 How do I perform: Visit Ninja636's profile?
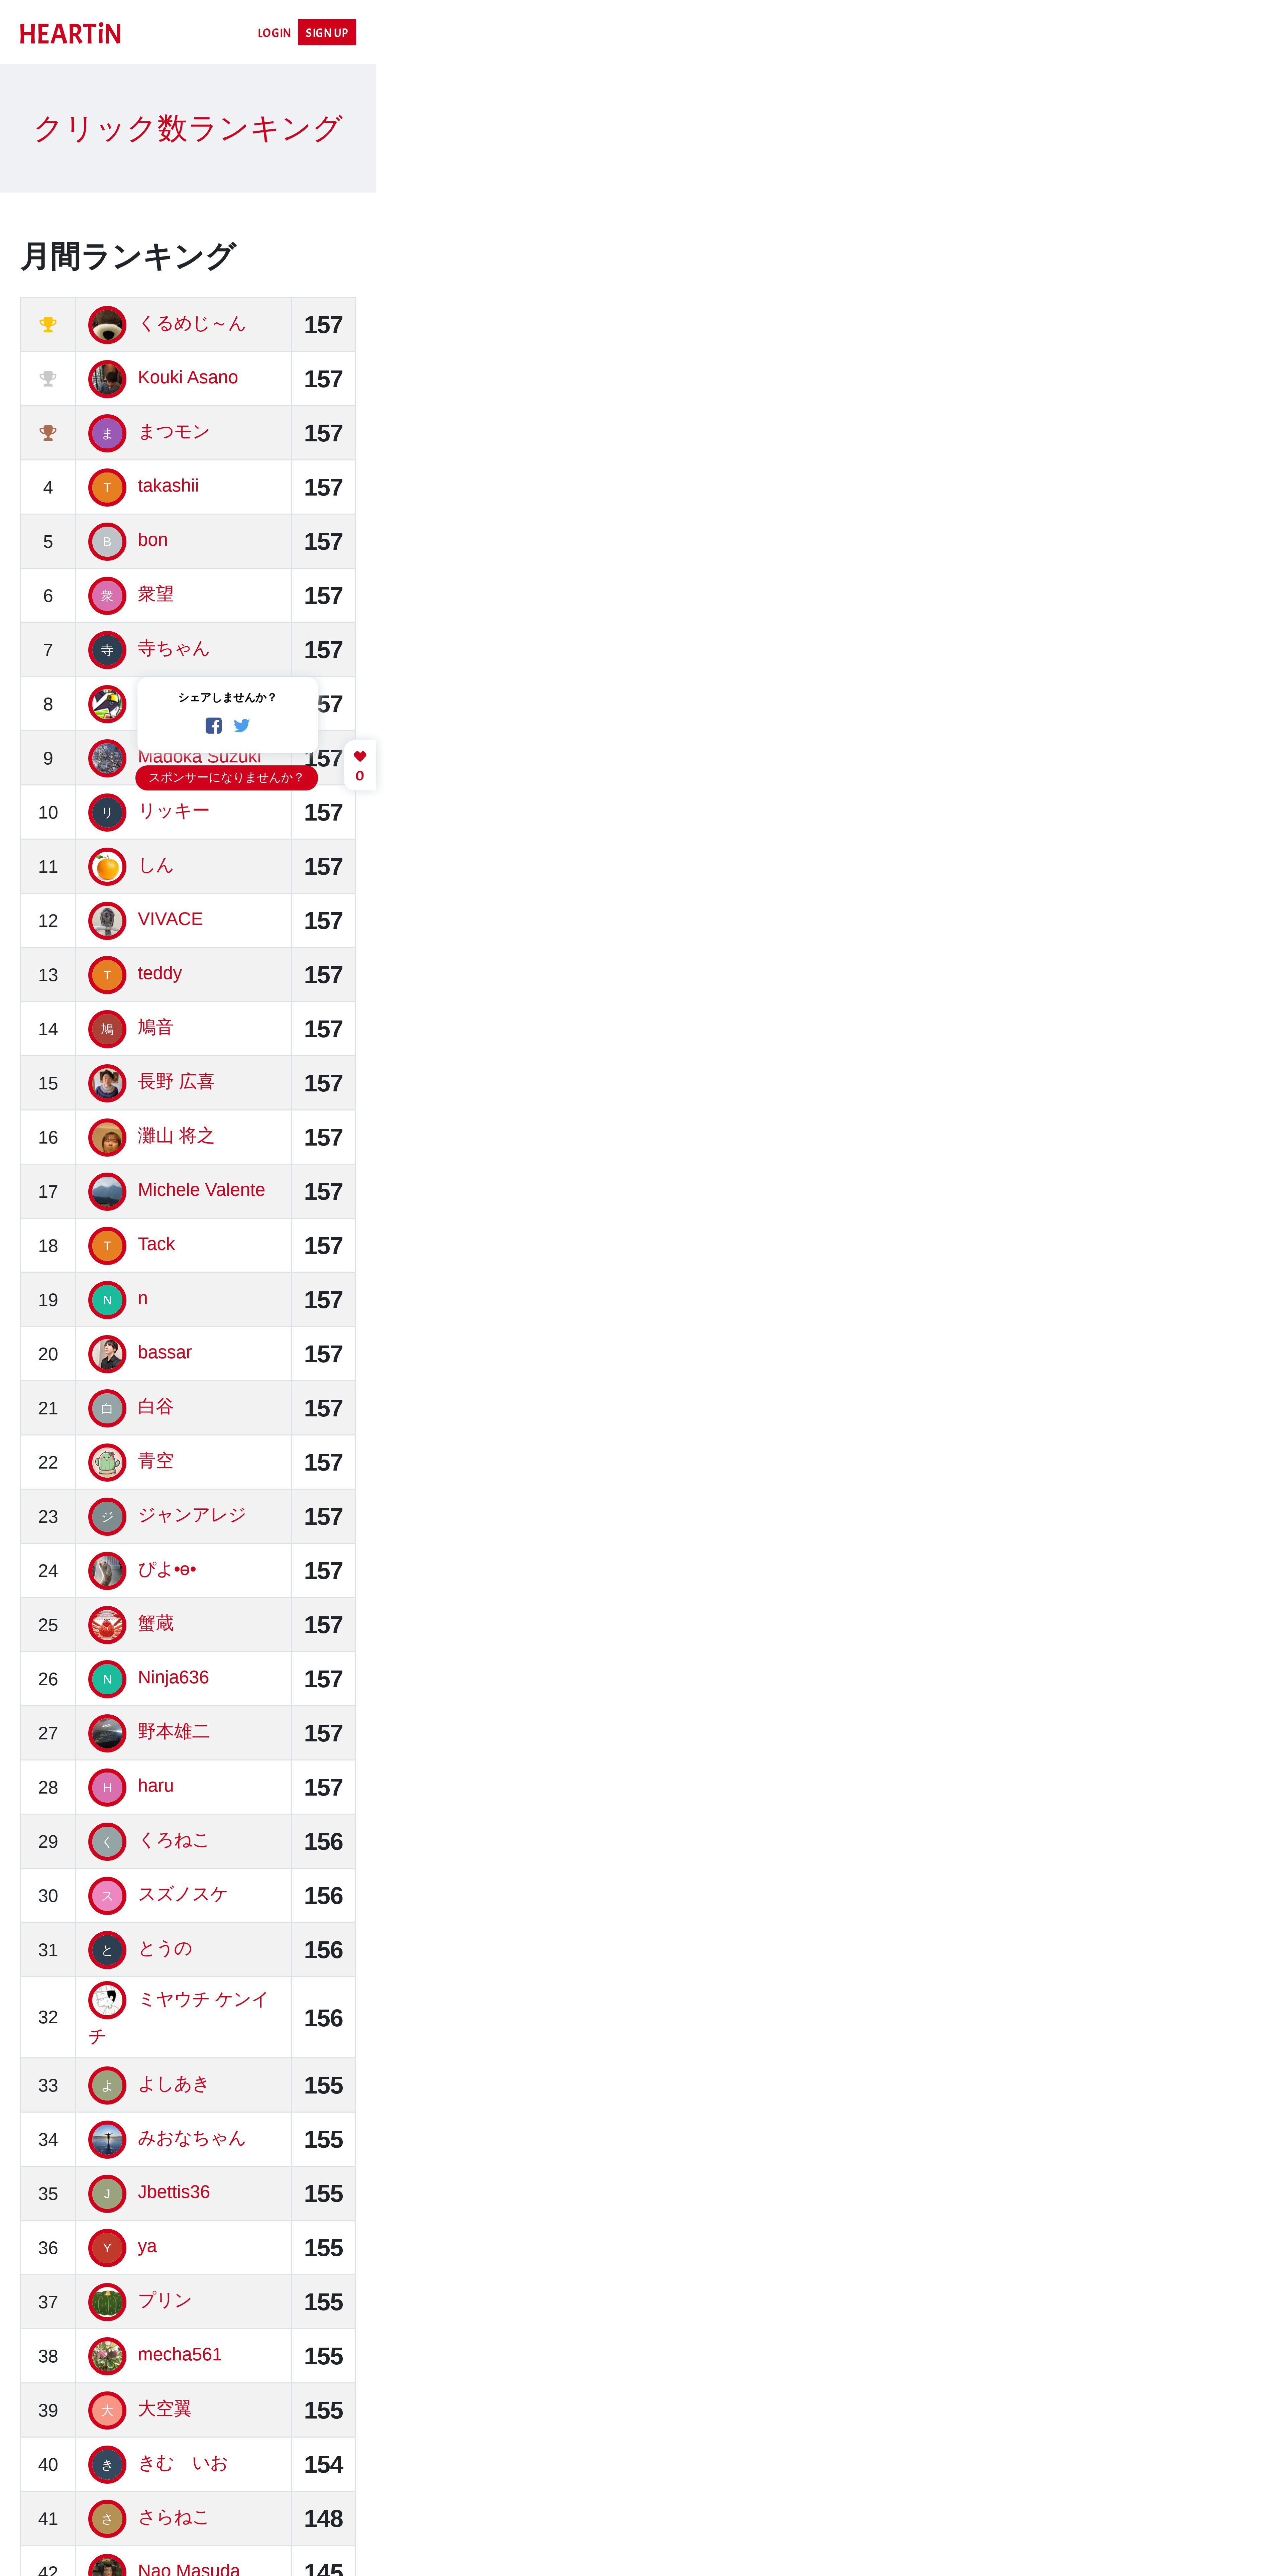173,1677
